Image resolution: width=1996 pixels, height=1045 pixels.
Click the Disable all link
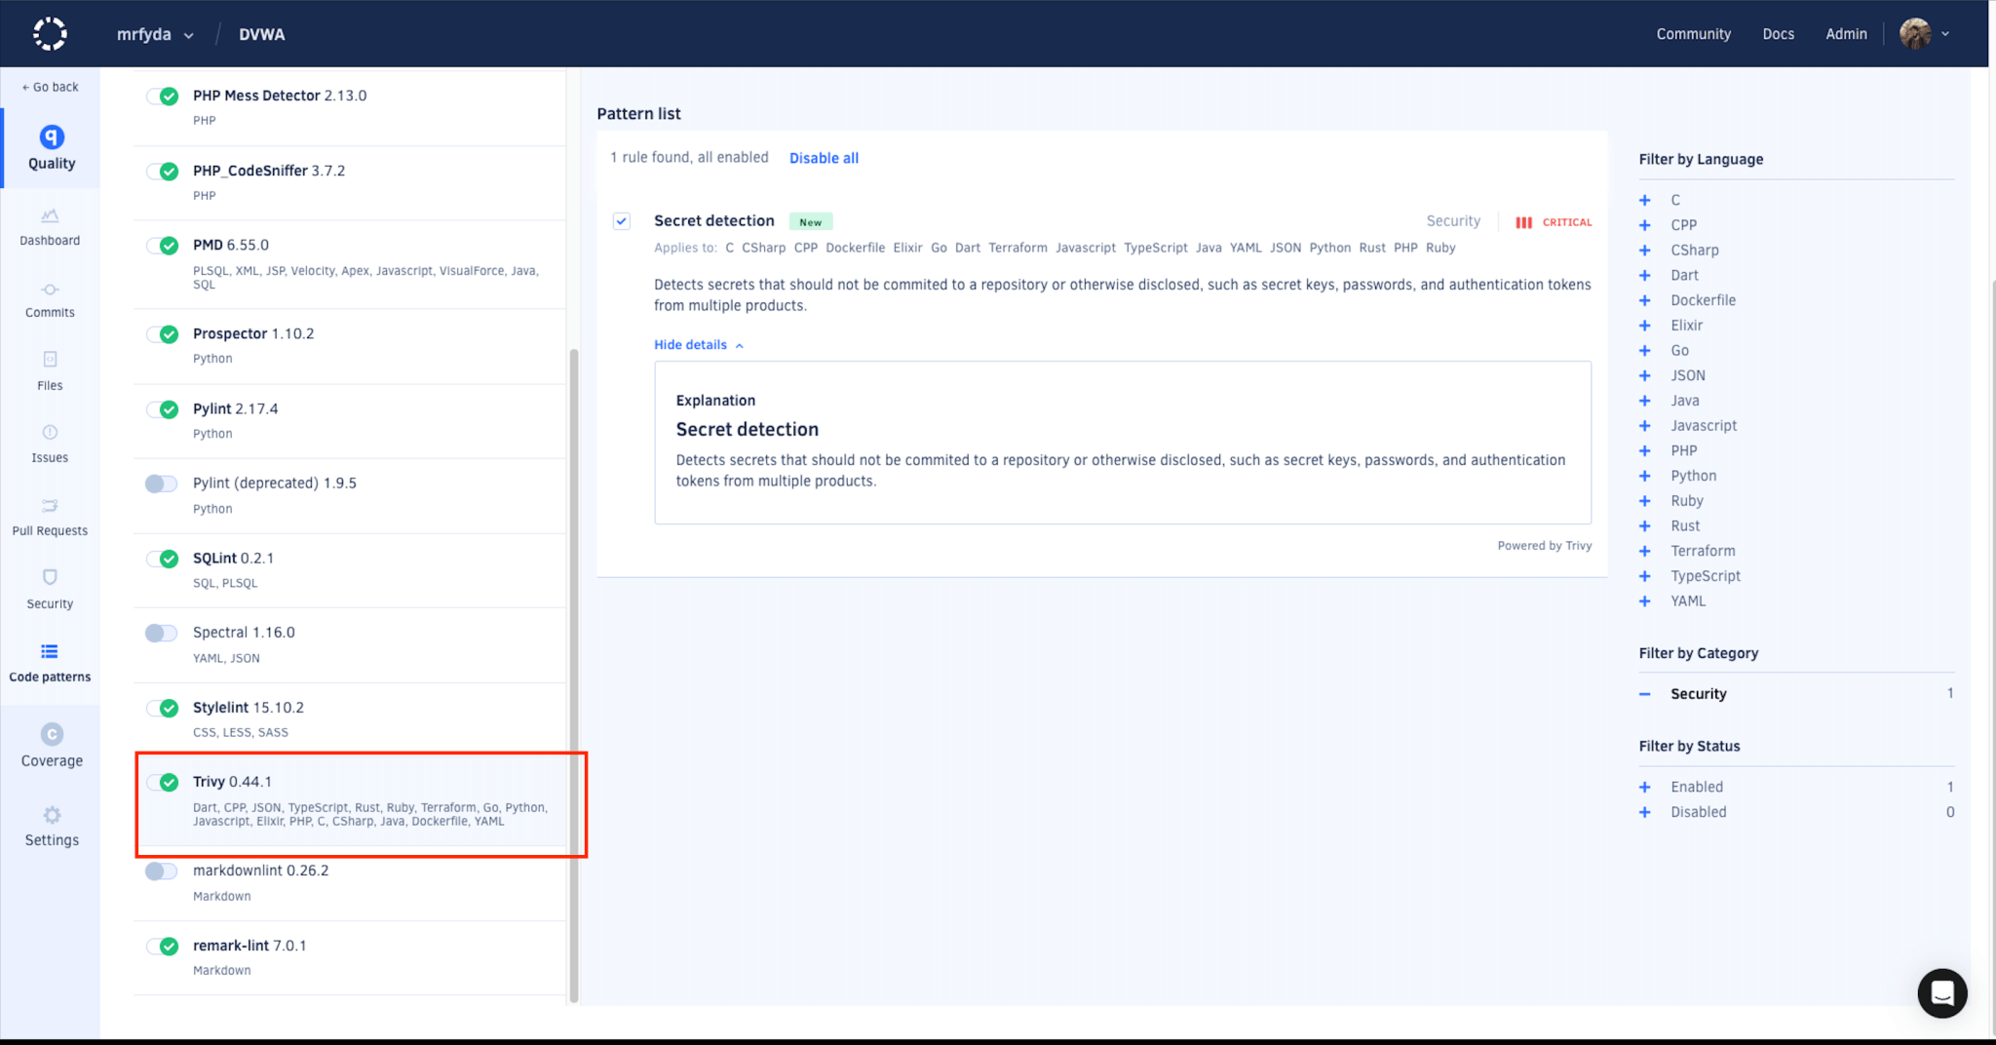[823, 157]
